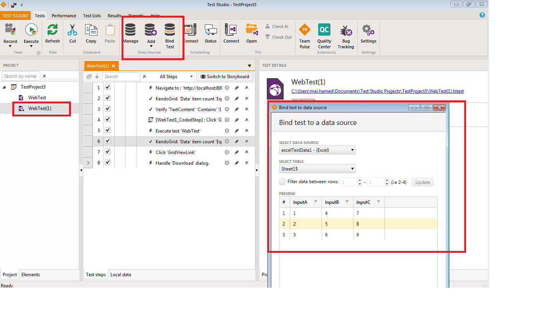Viewport: 552px width, 326px height.
Task: Click the Add data source icon
Action: point(150,30)
